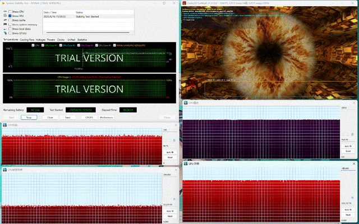The height and width of the screenshot is (224, 359).
Task: Click Reset in the GPU 功率 window
Action: click(x=348, y=215)
